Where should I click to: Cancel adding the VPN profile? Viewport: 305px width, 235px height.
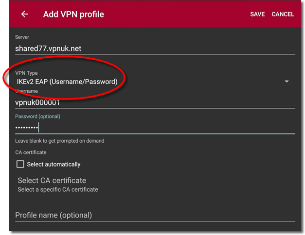click(x=283, y=14)
